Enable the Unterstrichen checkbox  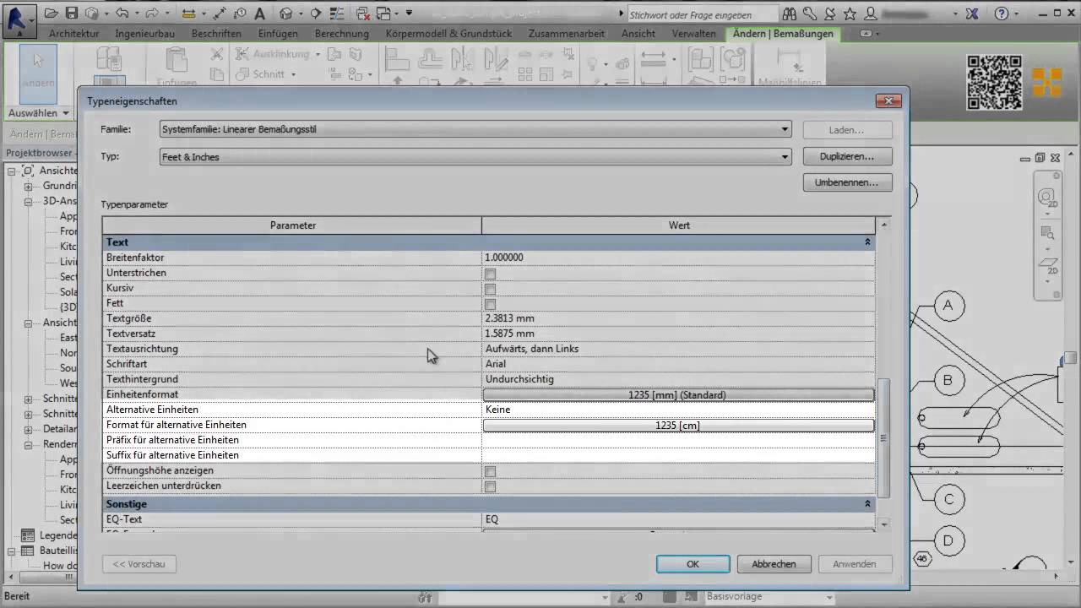[490, 274]
